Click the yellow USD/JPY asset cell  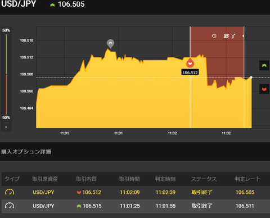coord(43,192)
